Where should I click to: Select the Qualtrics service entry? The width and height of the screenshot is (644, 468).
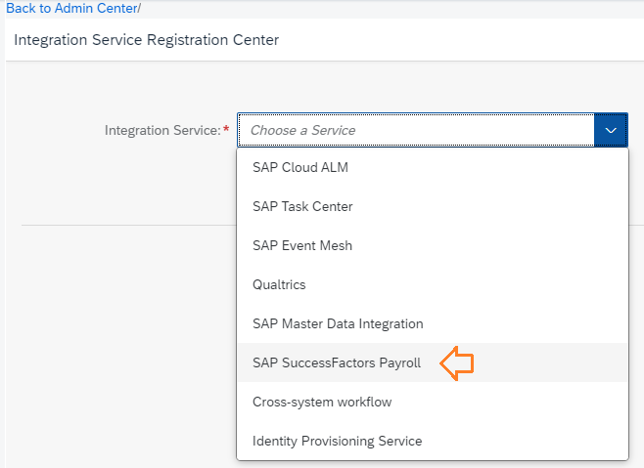tap(433, 284)
